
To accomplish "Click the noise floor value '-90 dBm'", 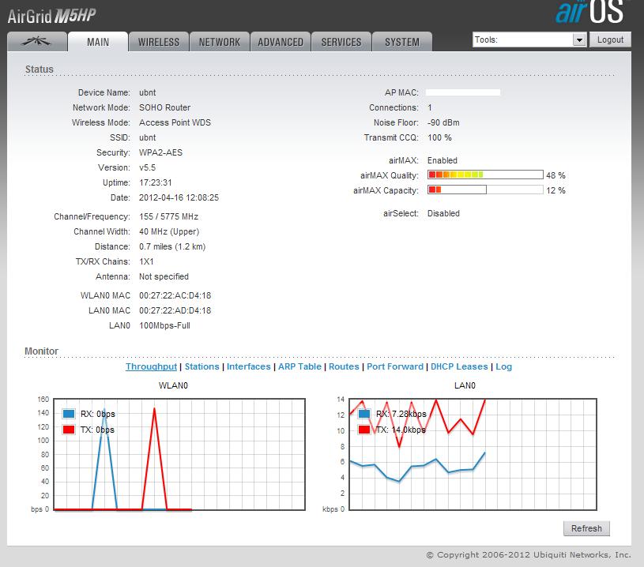I will (443, 122).
